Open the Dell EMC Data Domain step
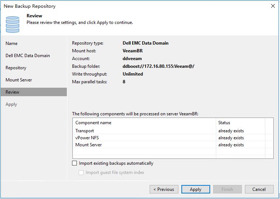This screenshot has height=199, width=280. (x=28, y=56)
